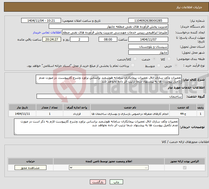The image size is (209, 189).
Task: Open the اطلاعات تماس خریدار link
Action: pyautogui.click(x=47, y=32)
